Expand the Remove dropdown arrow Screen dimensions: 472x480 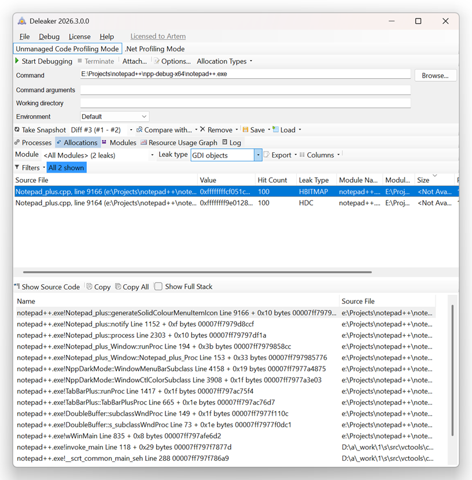(237, 130)
